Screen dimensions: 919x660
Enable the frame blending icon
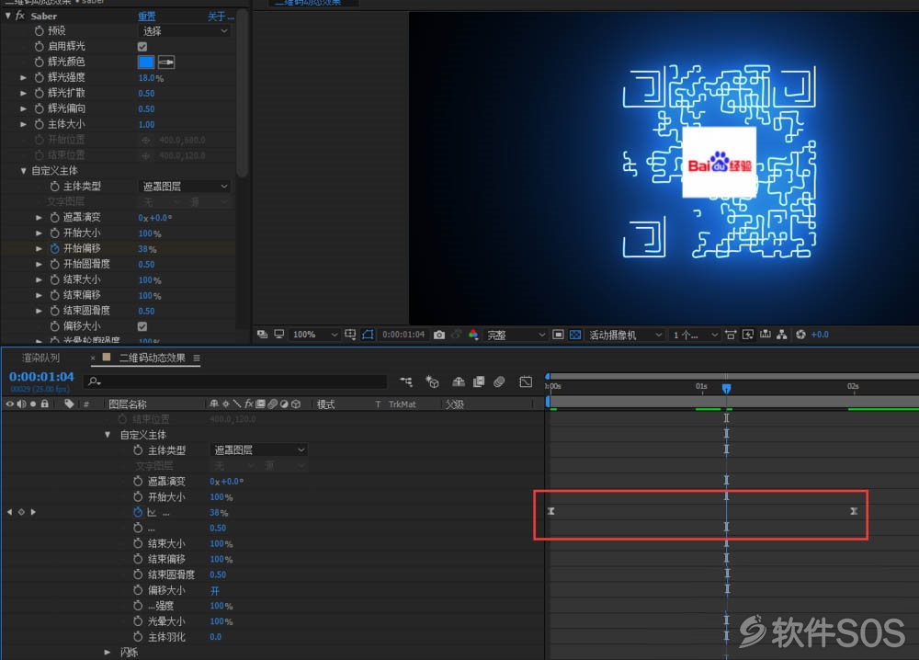coord(479,381)
